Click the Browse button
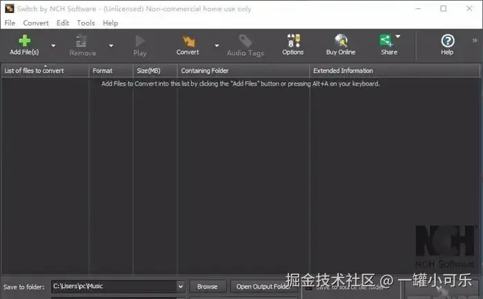483x299 pixels. pyautogui.click(x=208, y=287)
